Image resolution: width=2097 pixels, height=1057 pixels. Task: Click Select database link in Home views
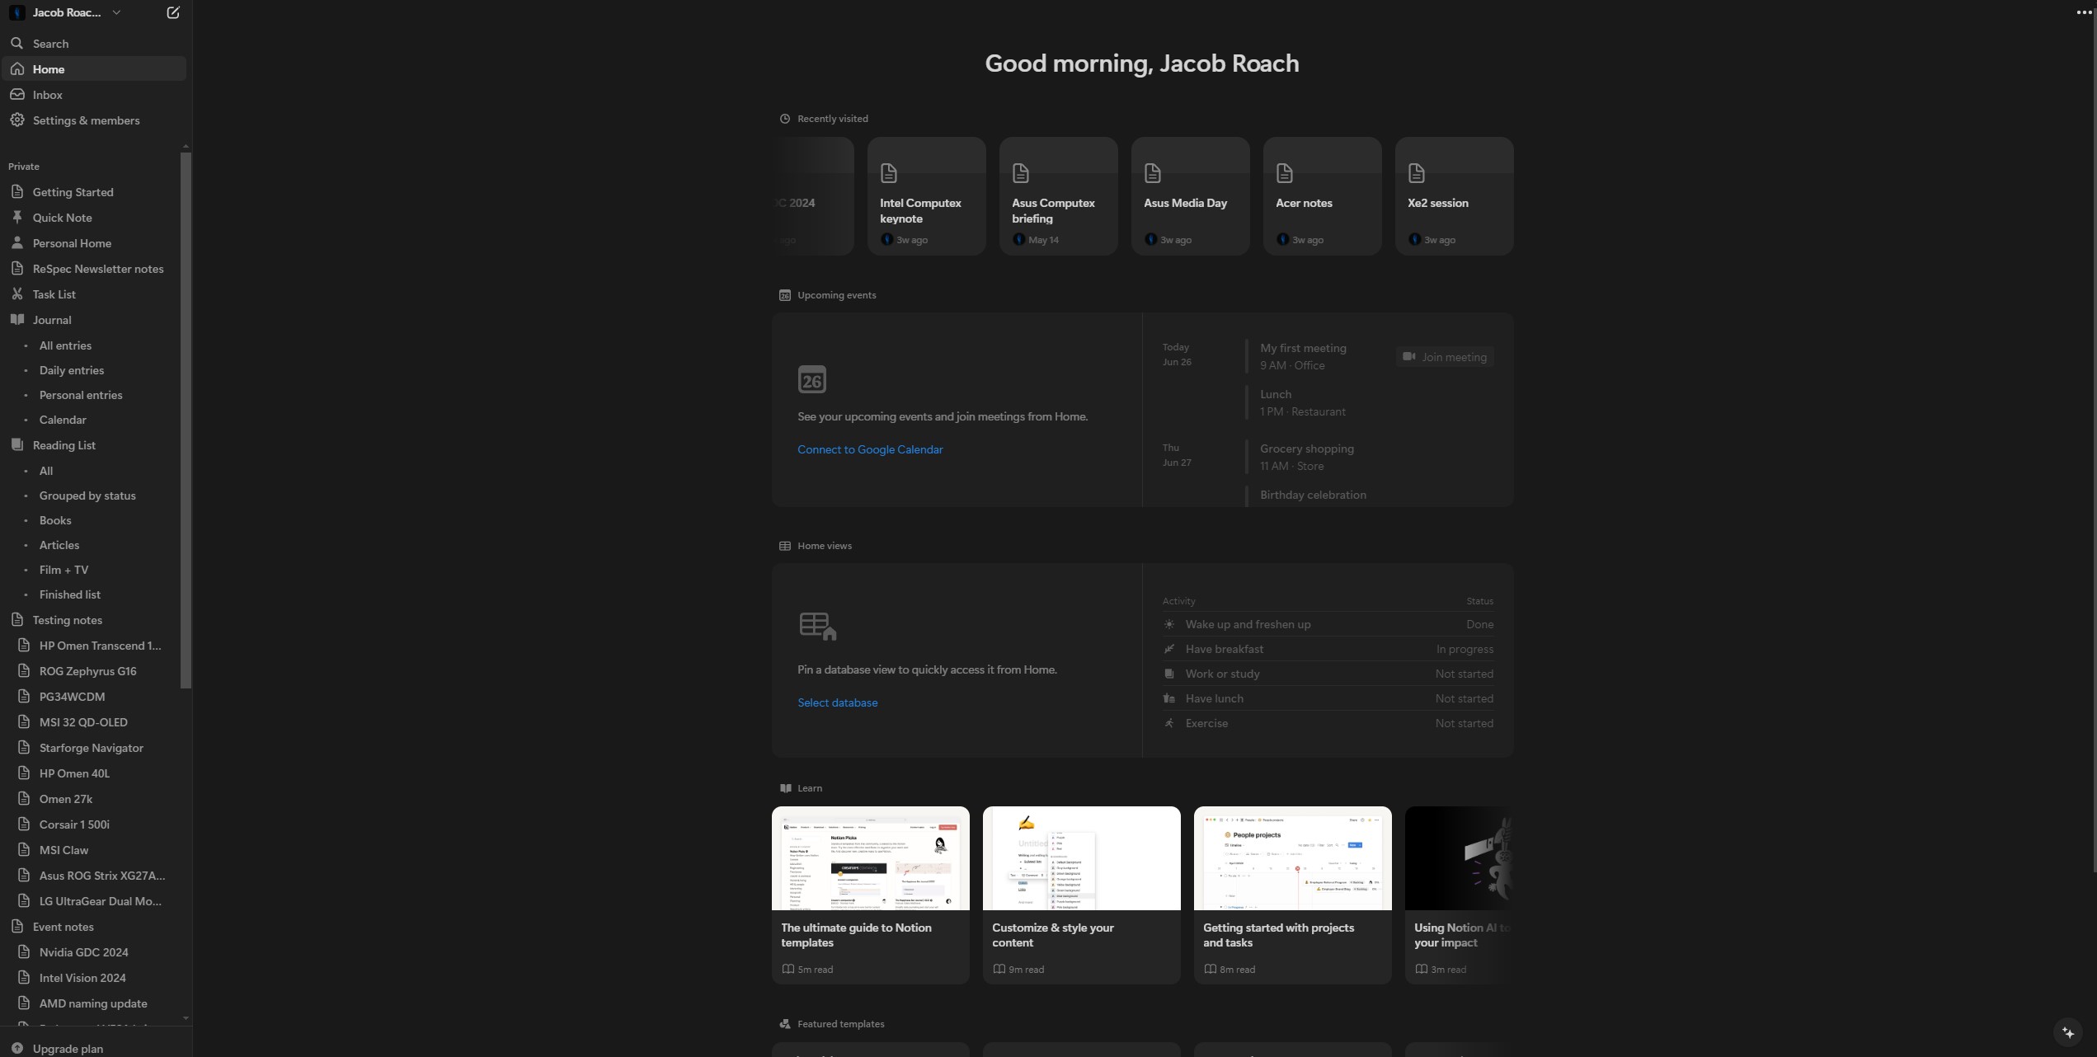click(837, 702)
